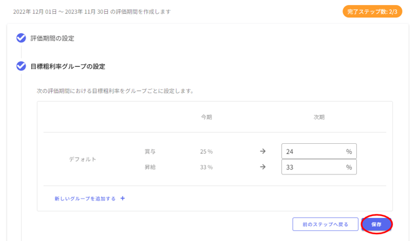Focus the 昇給 next-period input showing 33
418x241 pixels.
(x=319, y=167)
